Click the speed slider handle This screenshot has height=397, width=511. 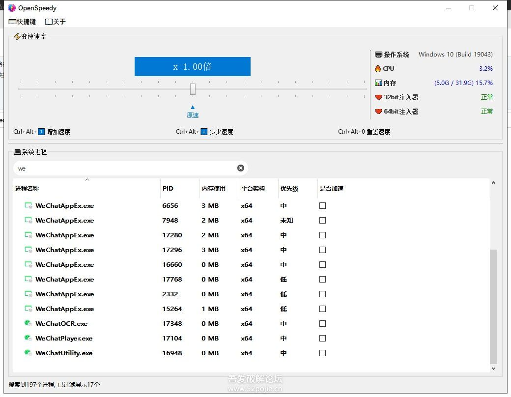pyautogui.click(x=193, y=89)
